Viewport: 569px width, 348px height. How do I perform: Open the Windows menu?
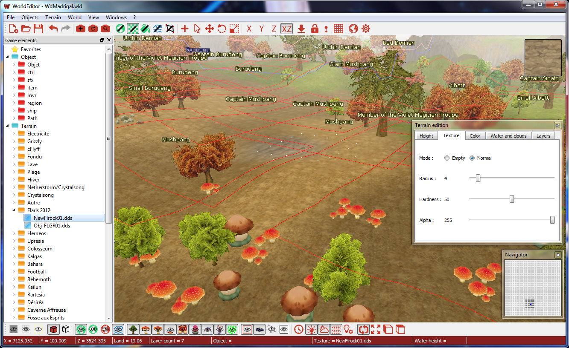point(116,17)
